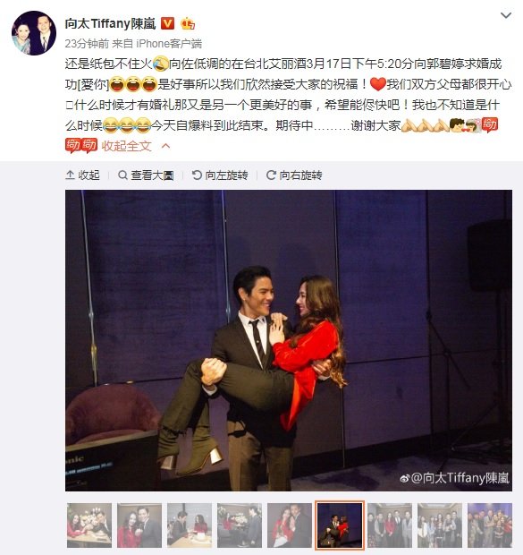View the large image with 查看大图

pos(146,175)
